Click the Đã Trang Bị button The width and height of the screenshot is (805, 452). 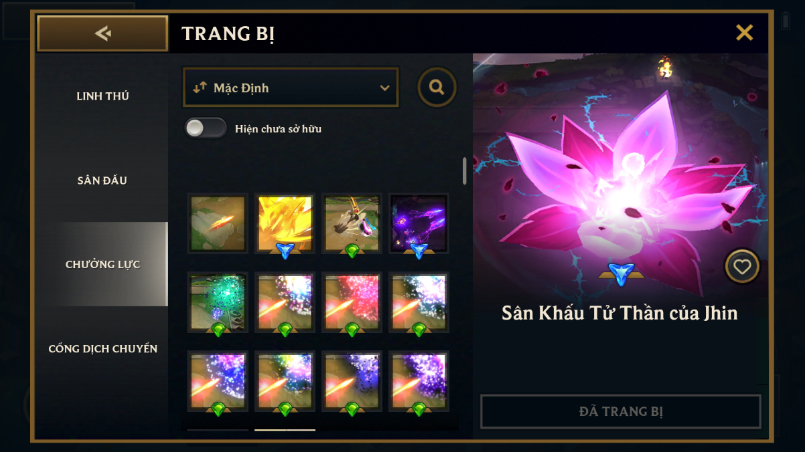tap(621, 411)
